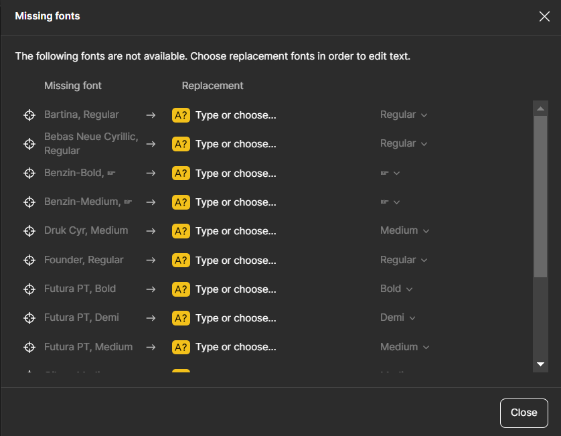Screen dimensions: 561x436
Task: Click scrollbar up arrow in font list
Action: [540, 108]
